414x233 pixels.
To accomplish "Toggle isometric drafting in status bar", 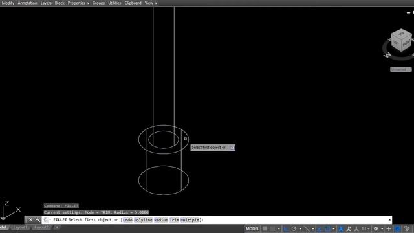I will [x=307, y=228].
